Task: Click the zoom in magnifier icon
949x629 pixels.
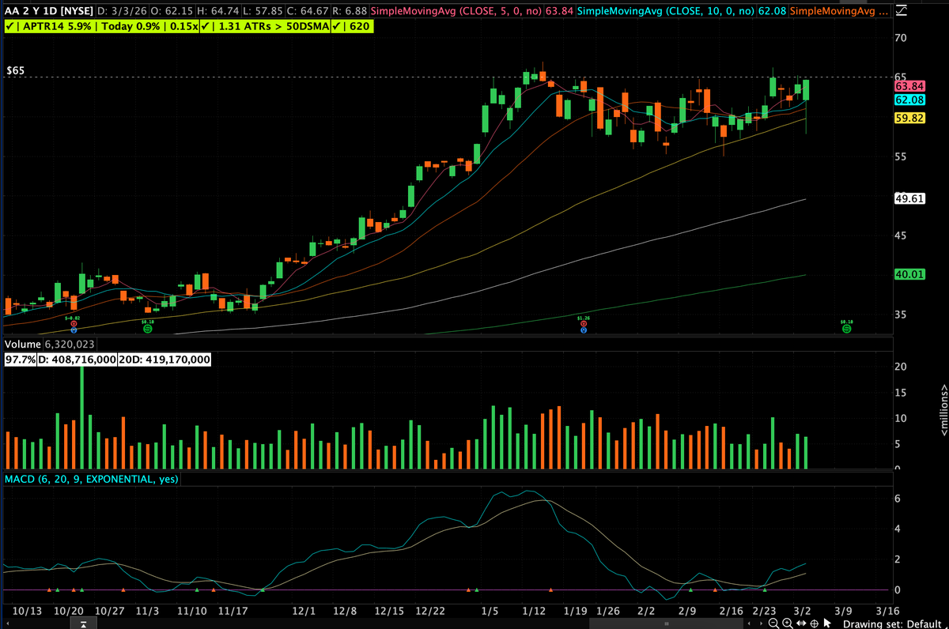Action: coord(786,623)
